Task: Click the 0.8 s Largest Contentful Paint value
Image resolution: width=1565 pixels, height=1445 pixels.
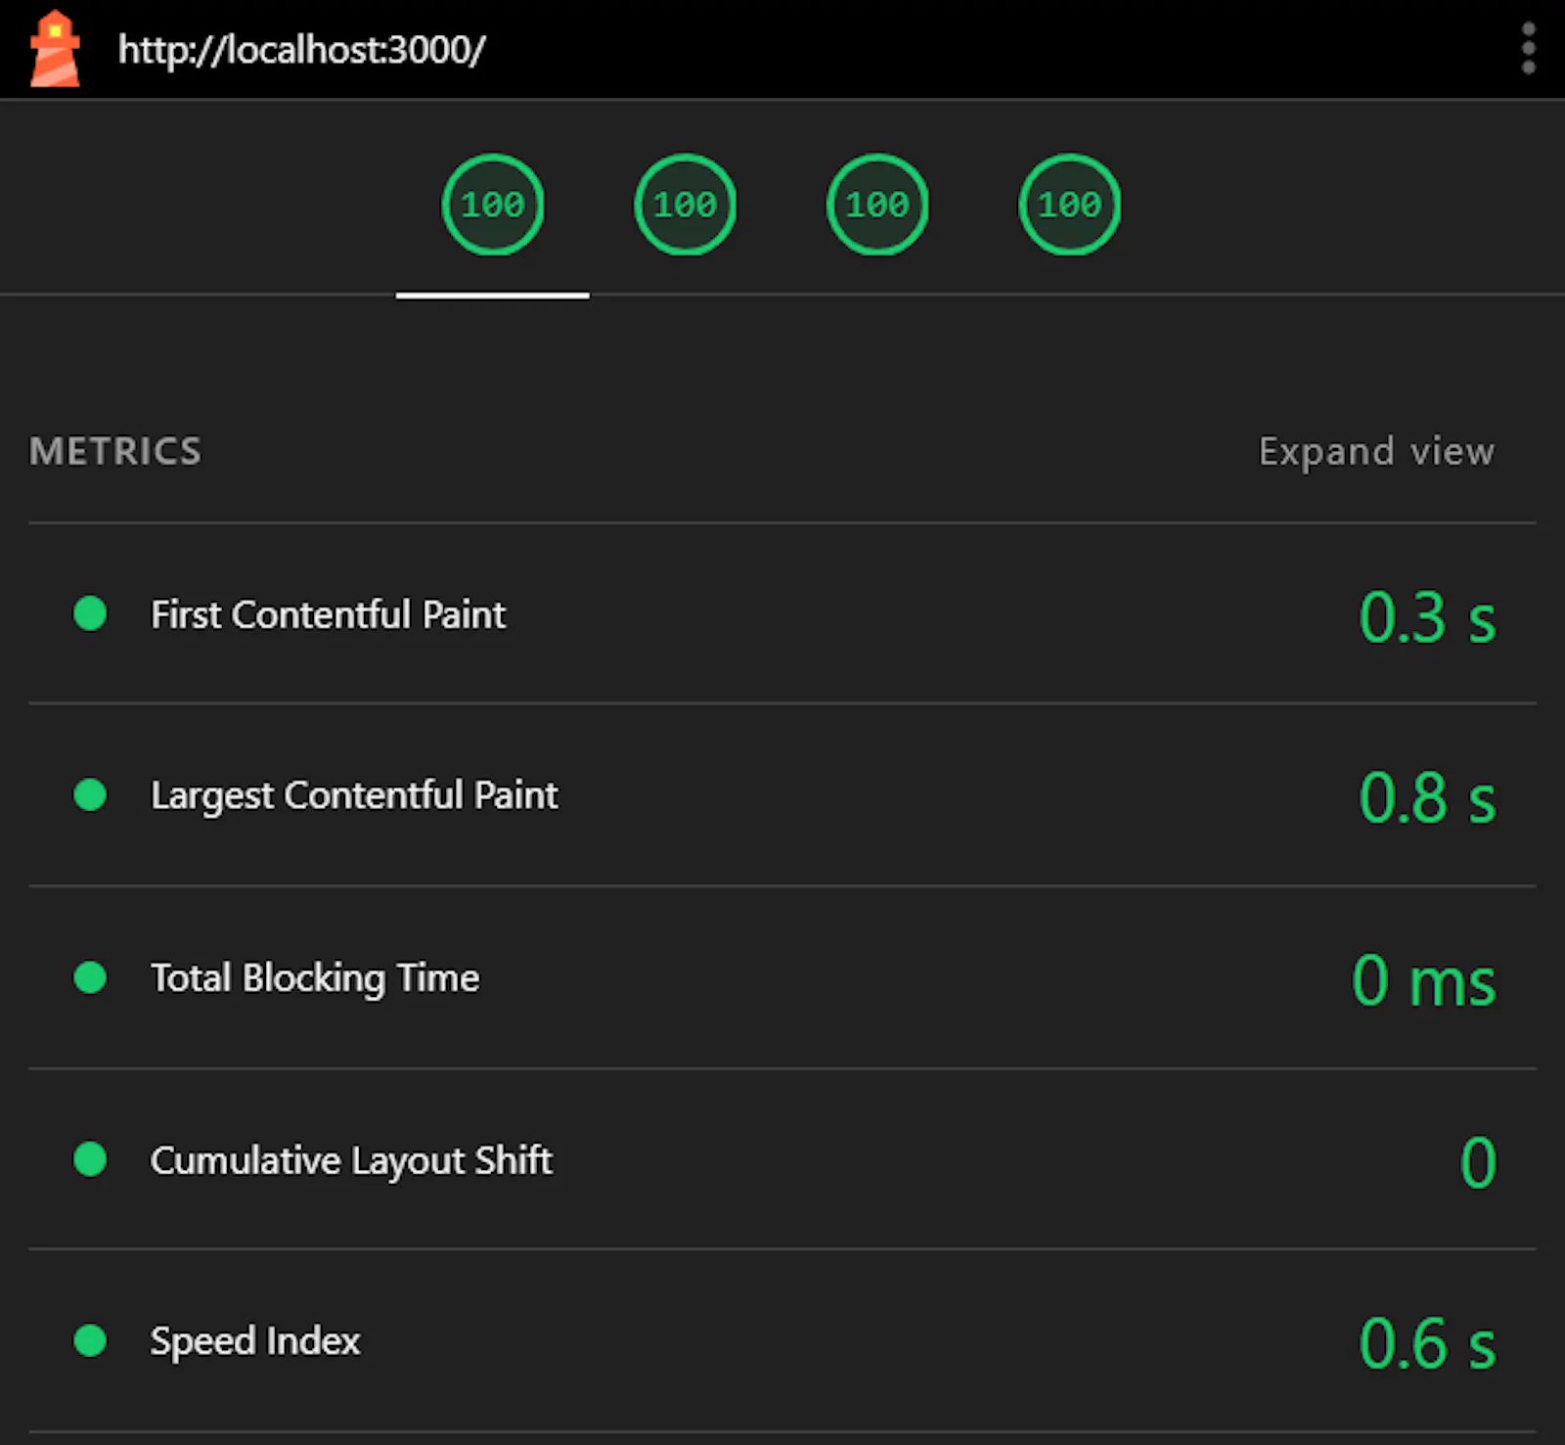Action: [1427, 797]
